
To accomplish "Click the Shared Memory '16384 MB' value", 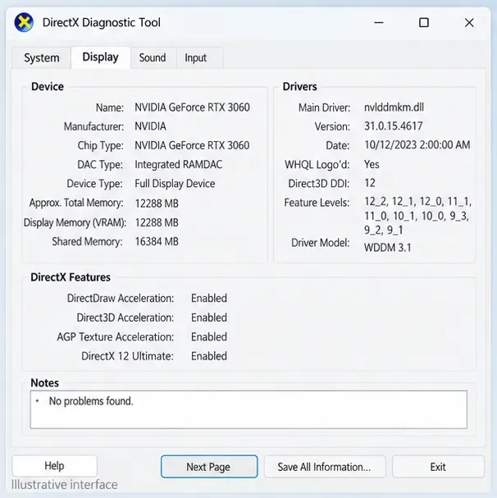I will tap(157, 241).
